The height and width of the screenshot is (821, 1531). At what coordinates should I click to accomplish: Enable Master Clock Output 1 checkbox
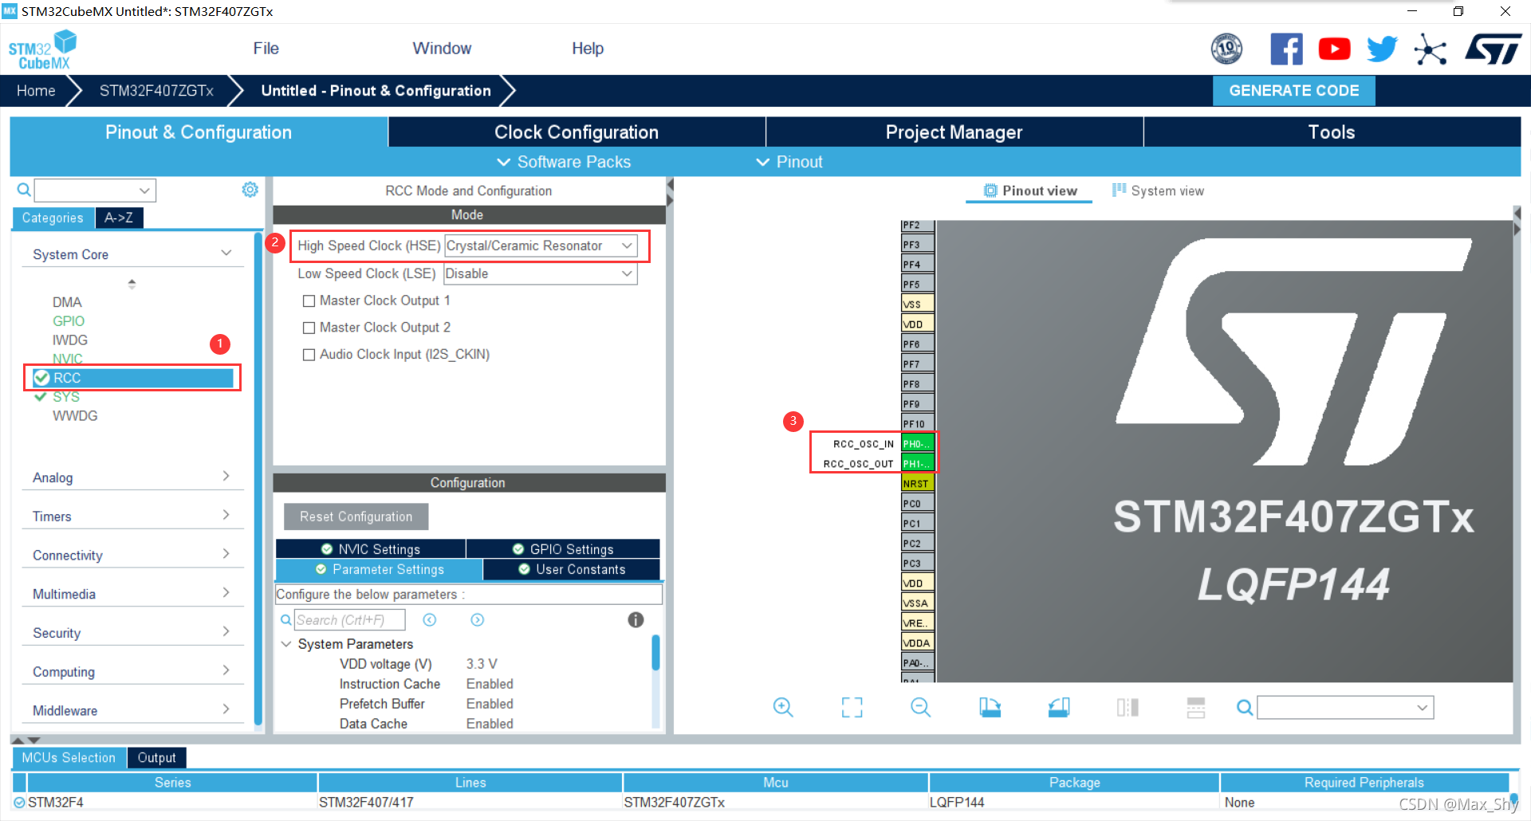click(309, 301)
